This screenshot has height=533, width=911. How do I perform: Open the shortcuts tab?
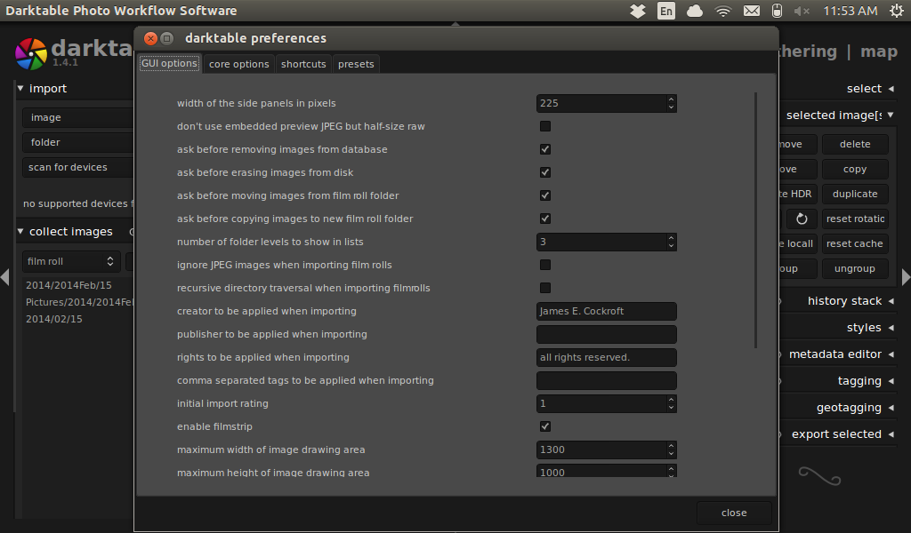(x=303, y=64)
